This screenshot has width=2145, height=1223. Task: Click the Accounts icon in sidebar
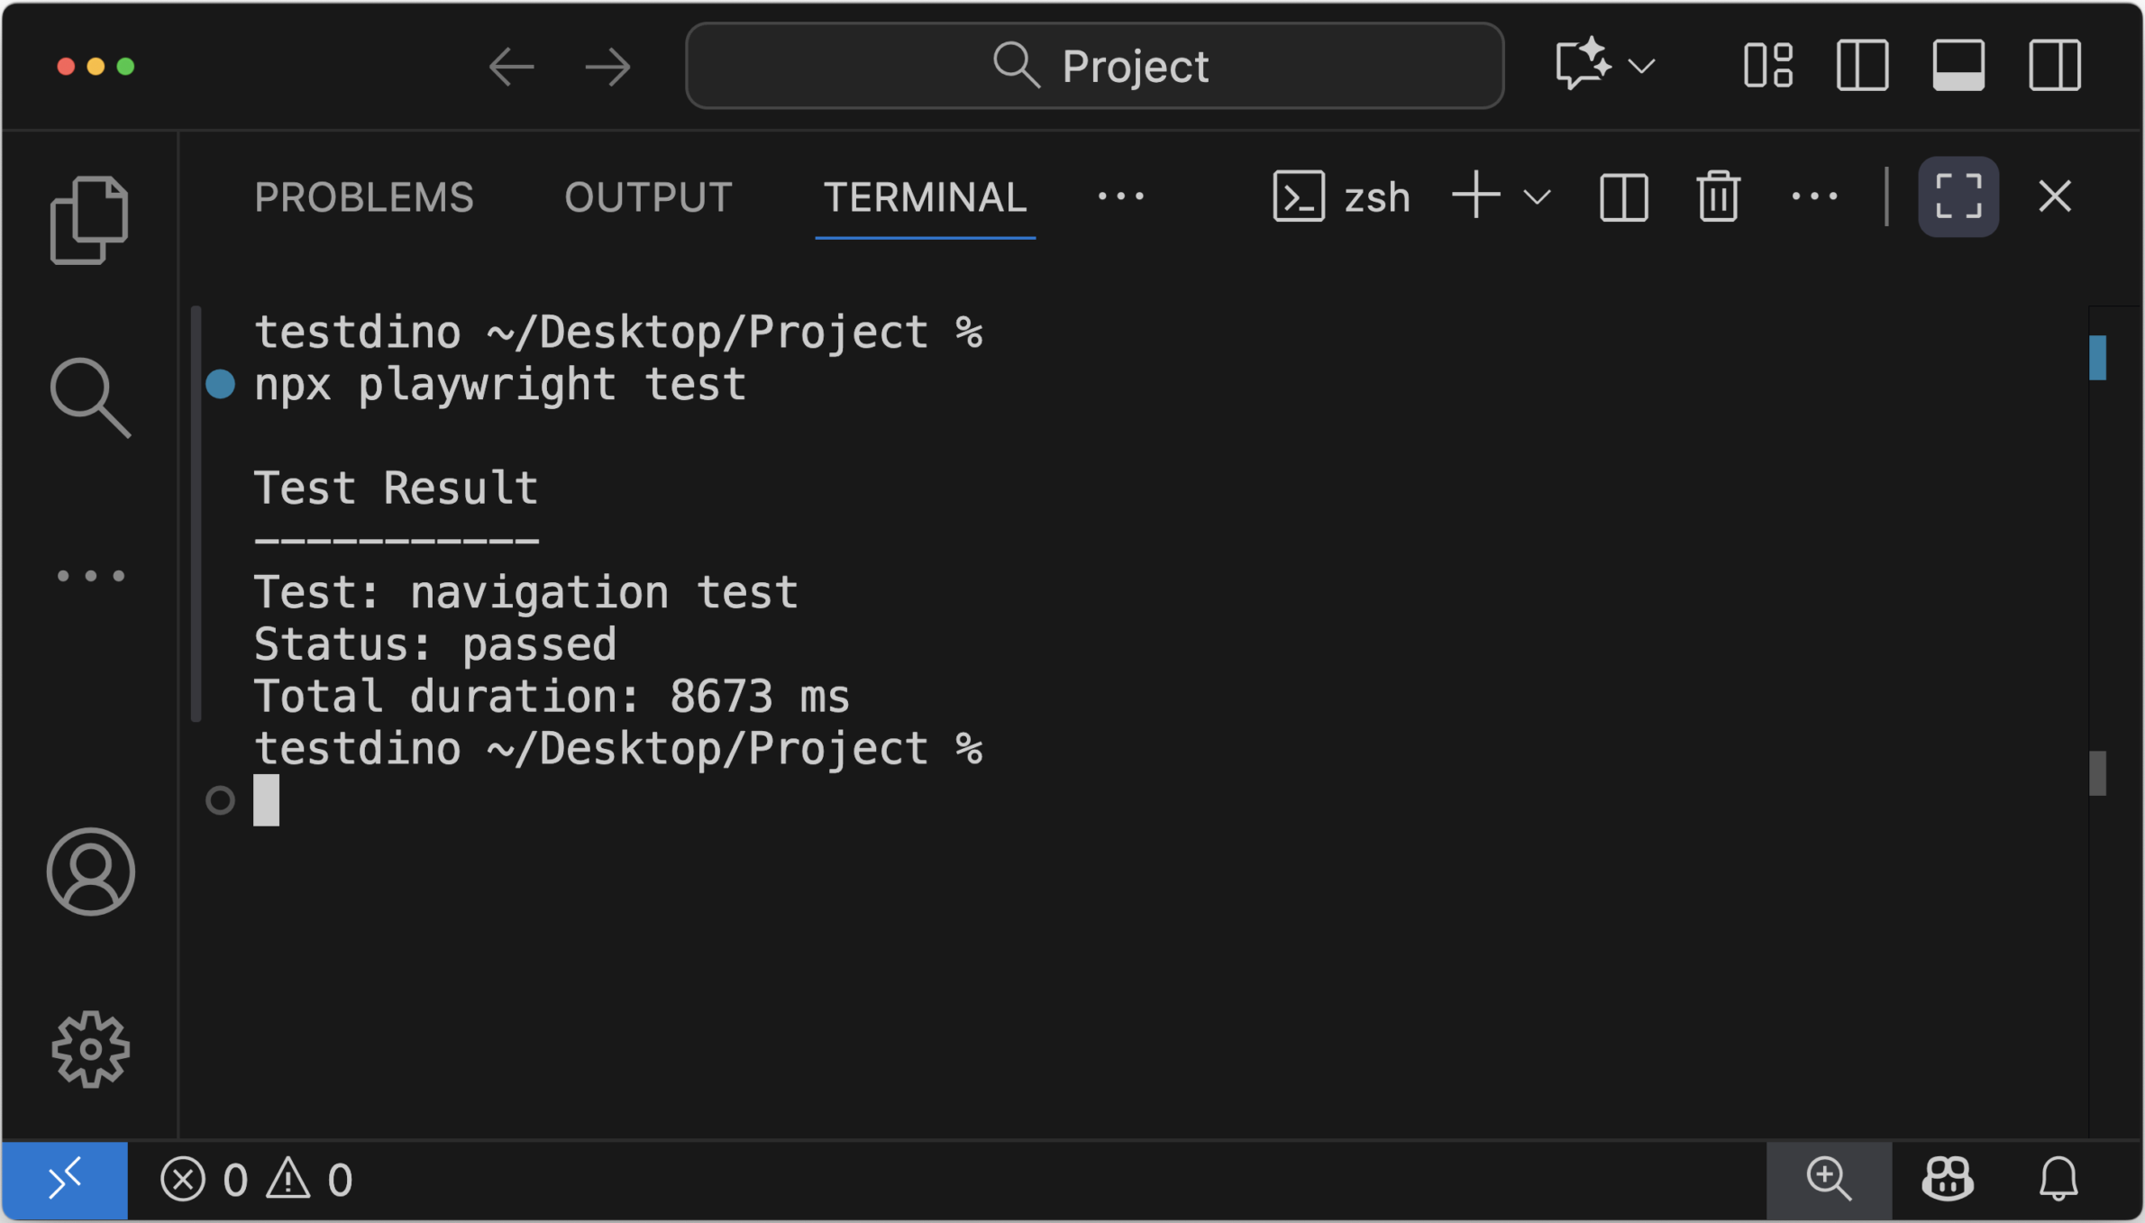coord(91,872)
